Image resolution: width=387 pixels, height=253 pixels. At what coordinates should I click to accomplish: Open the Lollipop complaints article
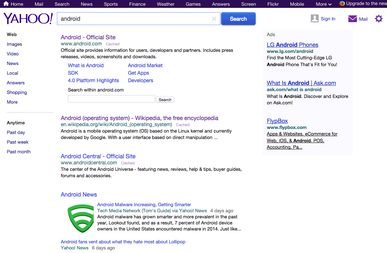tap(123, 242)
